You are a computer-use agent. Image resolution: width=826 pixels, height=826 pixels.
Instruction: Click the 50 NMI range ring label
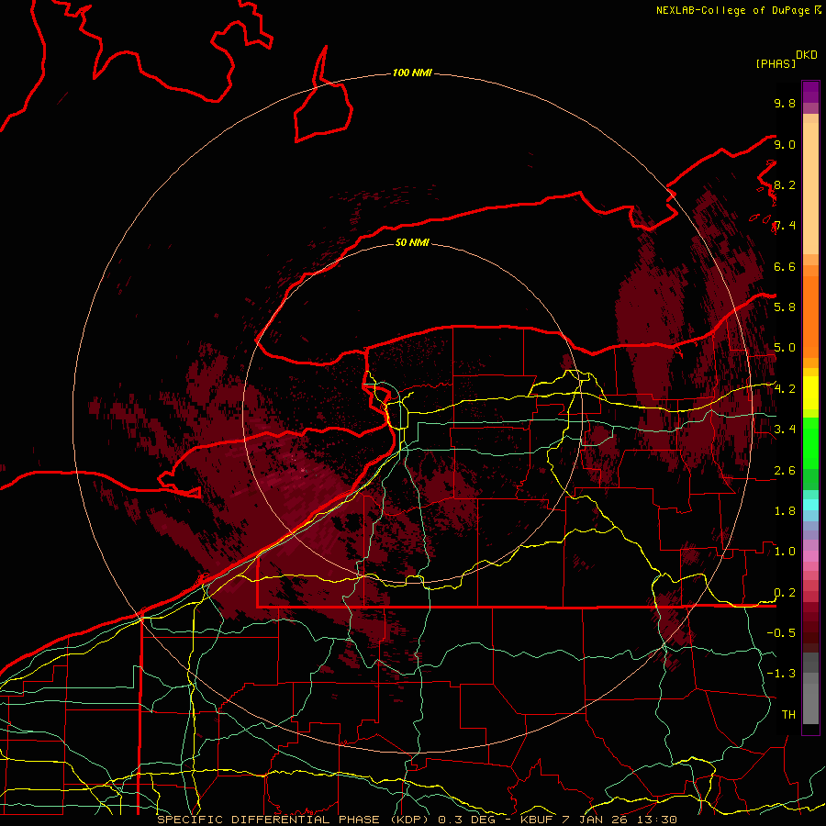[x=412, y=242]
